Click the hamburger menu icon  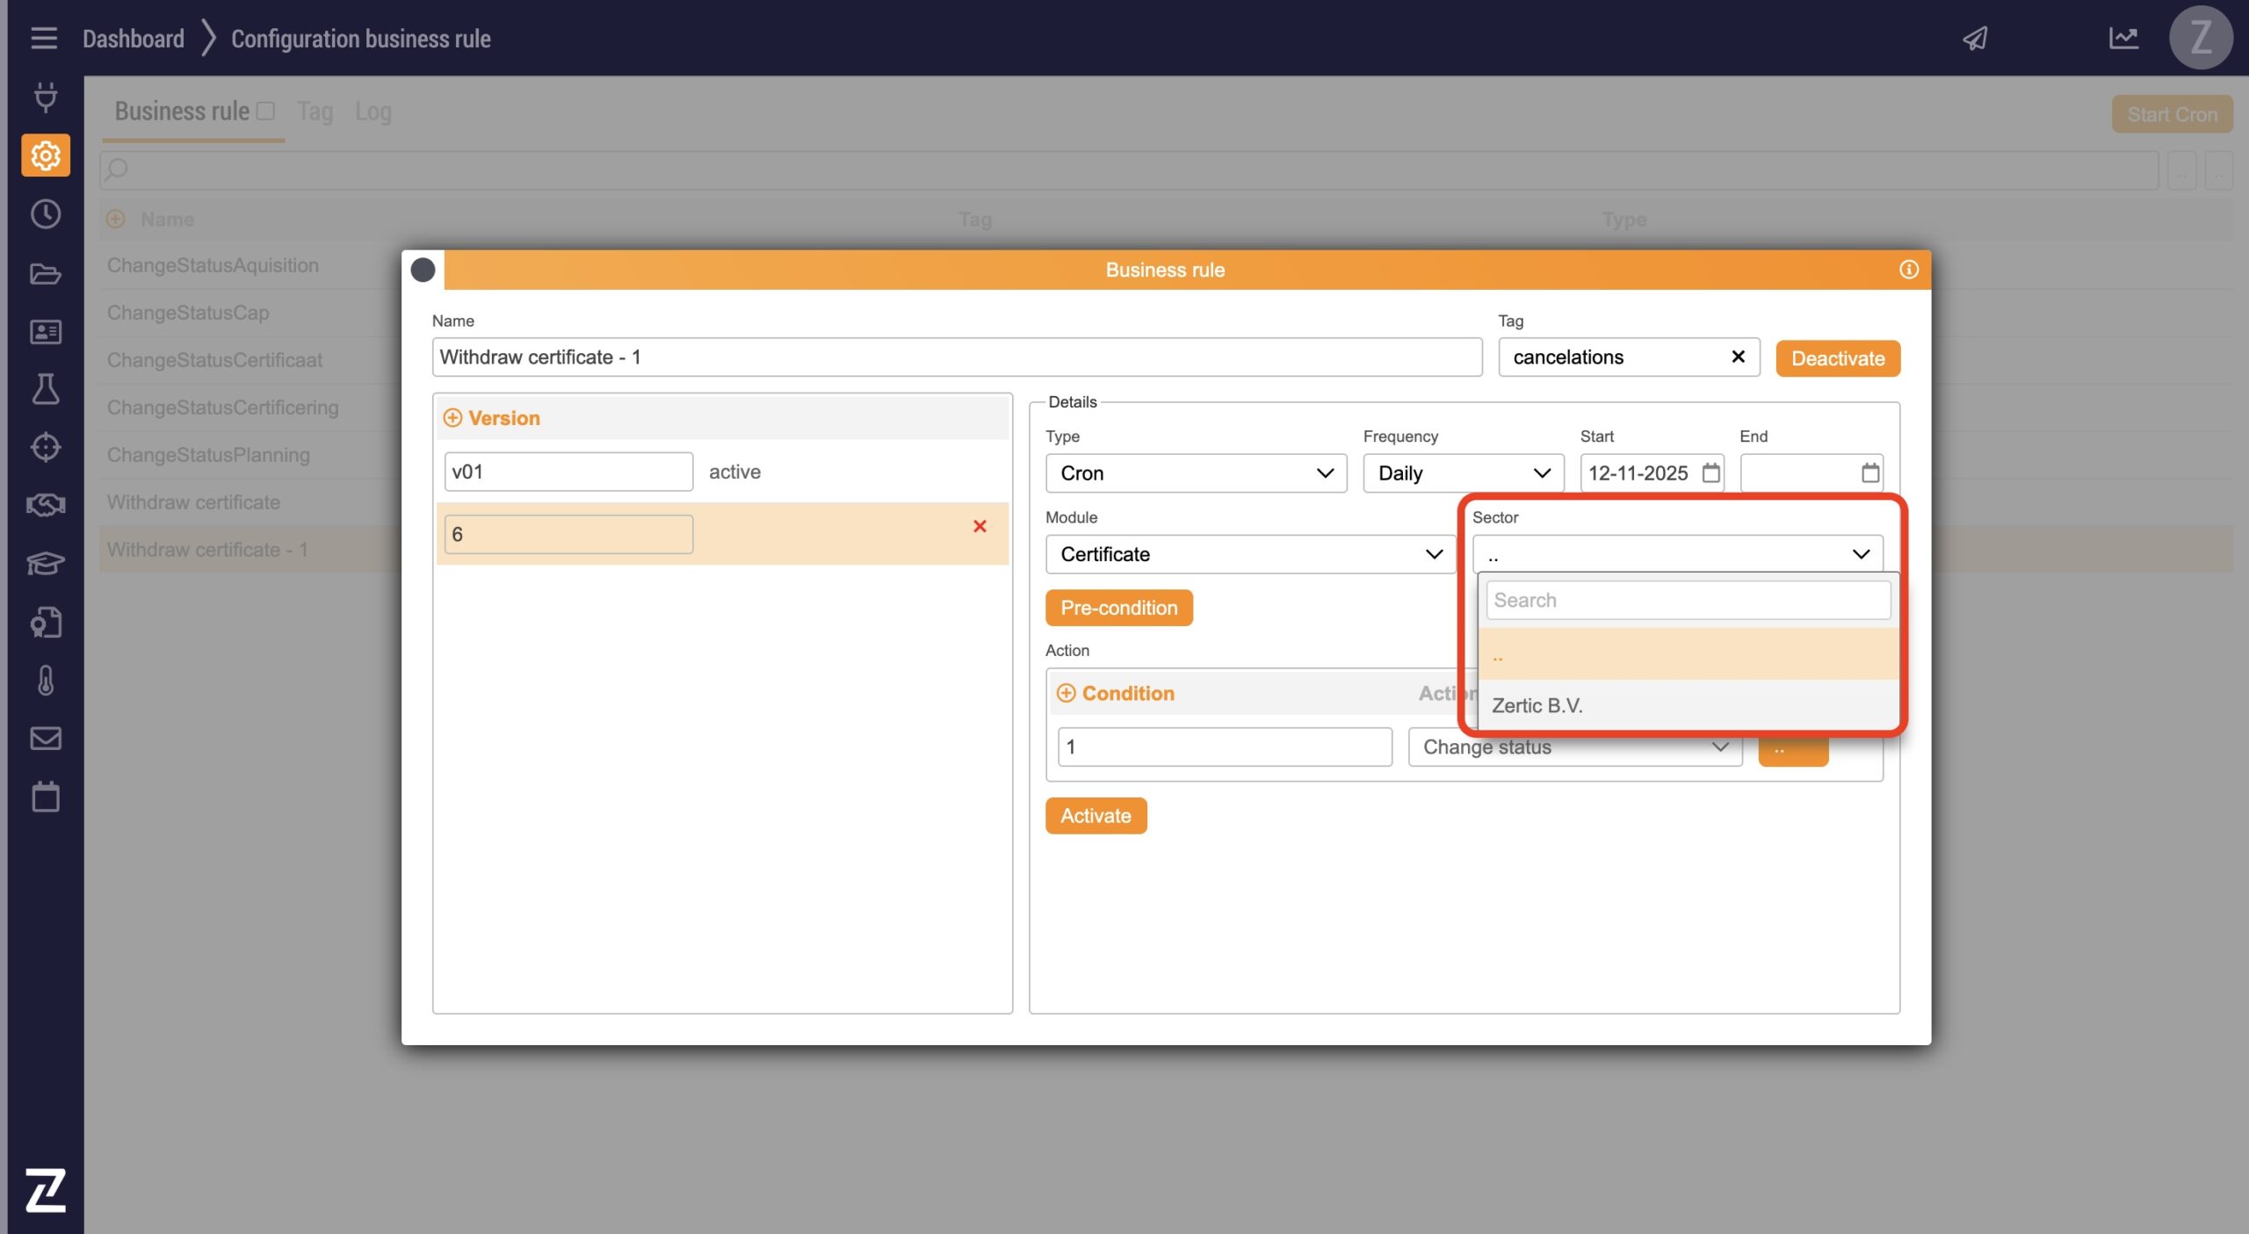pos(43,38)
